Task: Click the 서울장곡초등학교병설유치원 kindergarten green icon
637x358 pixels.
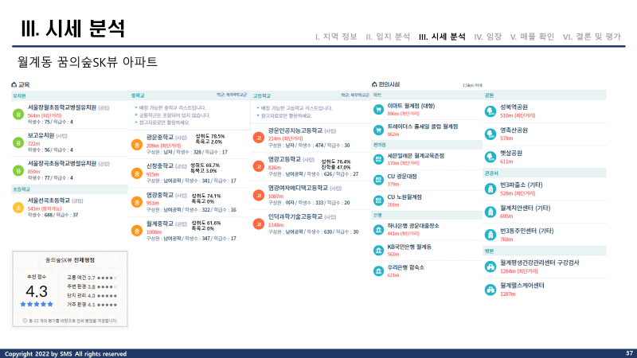Action: (x=18, y=170)
